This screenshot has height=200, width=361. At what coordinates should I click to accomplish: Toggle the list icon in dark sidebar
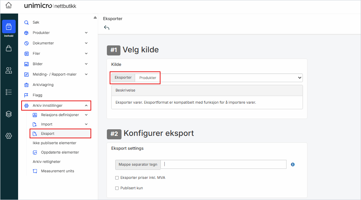[x=9, y=92]
